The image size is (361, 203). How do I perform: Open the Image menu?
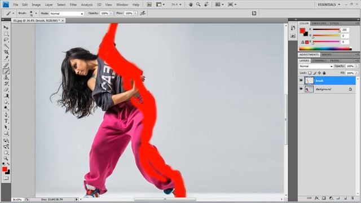click(x=36, y=5)
